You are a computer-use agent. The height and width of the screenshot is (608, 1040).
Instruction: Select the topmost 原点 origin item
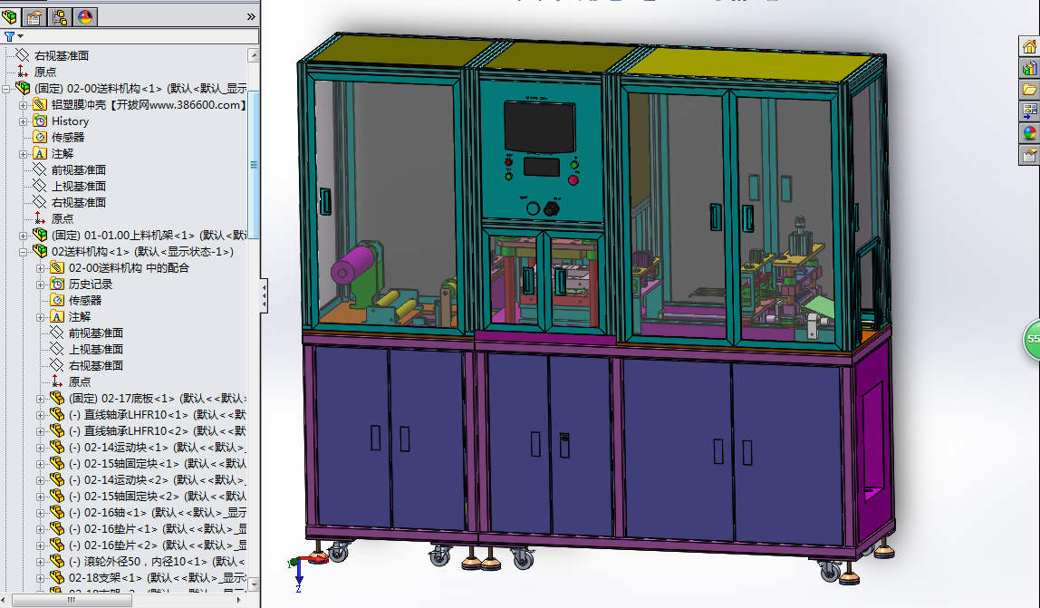(45, 72)
